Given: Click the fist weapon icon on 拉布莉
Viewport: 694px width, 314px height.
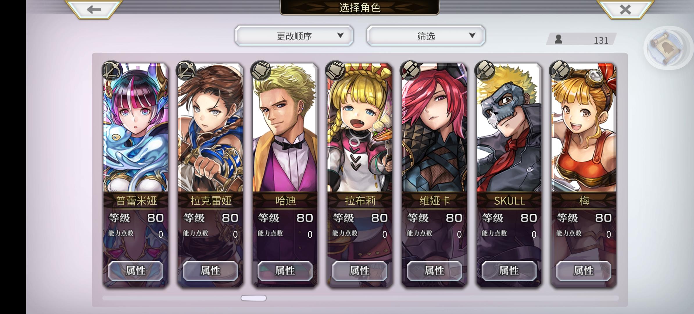Looking at the screenshot, I should [335, 70].
